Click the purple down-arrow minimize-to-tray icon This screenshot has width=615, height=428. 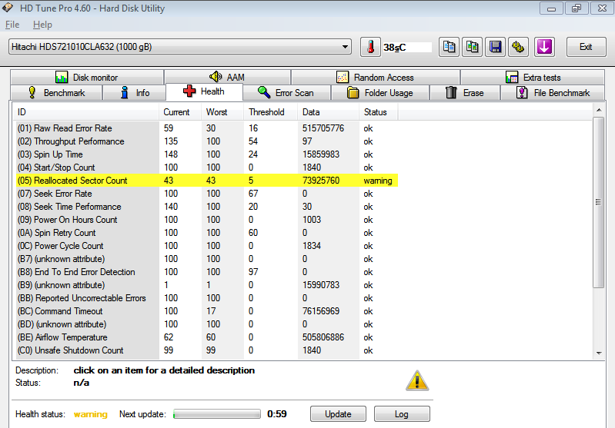(544, 48)
